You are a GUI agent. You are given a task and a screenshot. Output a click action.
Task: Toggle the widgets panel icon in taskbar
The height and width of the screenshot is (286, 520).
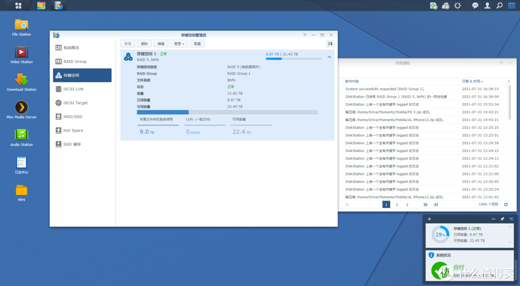click(512, 5)
